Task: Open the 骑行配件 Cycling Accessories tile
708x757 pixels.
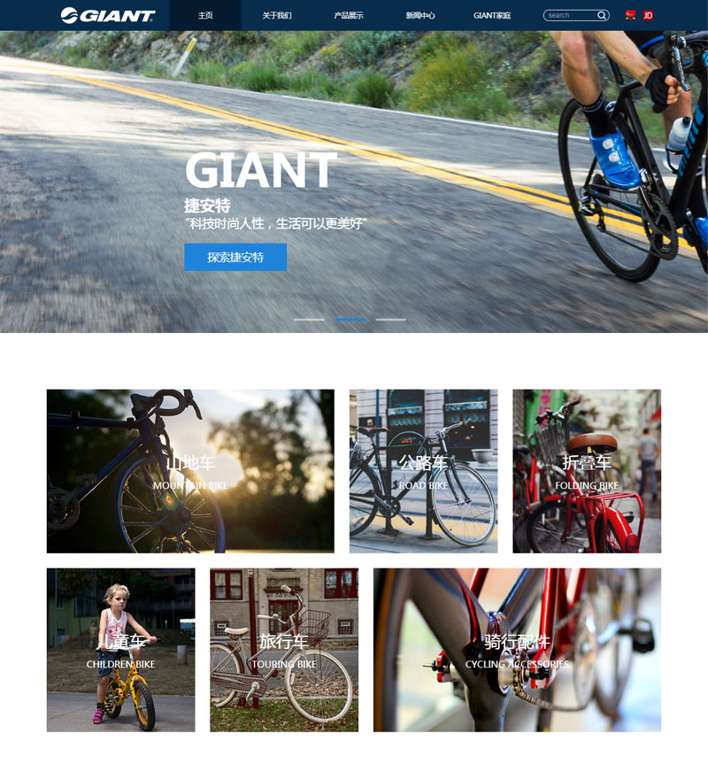Action: (x=518, y=650)
